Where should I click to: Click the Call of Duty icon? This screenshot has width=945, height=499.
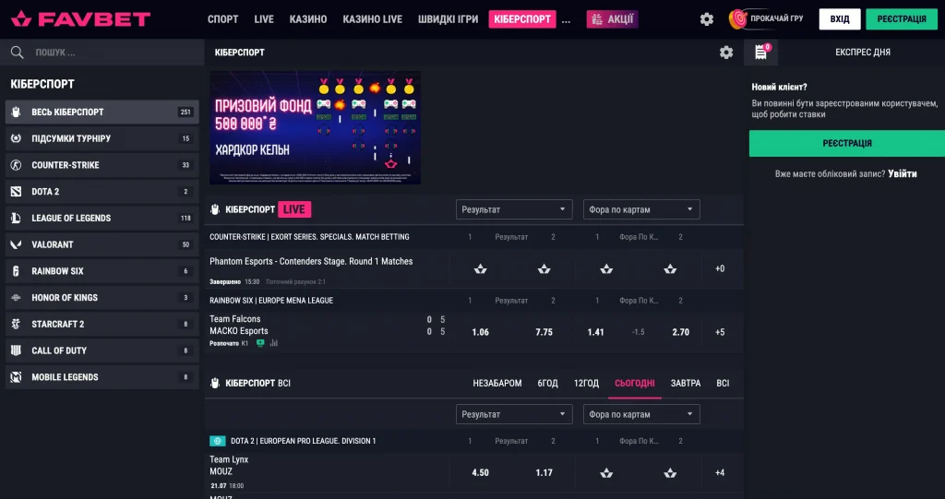pos(17,350)
